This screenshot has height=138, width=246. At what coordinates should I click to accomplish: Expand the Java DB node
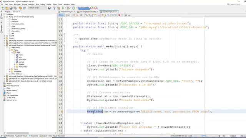coord(5,36)
